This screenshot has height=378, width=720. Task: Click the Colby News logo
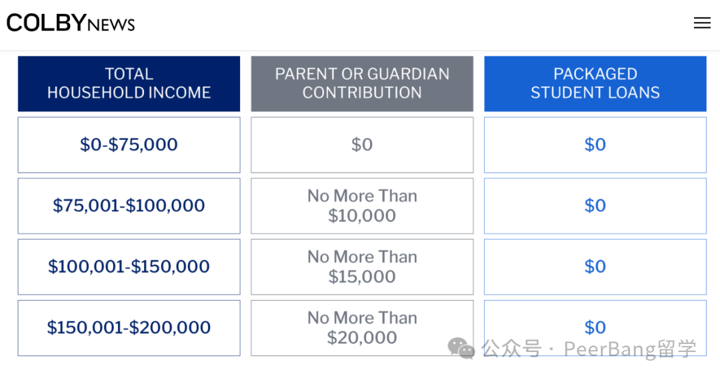click(70, 23)
